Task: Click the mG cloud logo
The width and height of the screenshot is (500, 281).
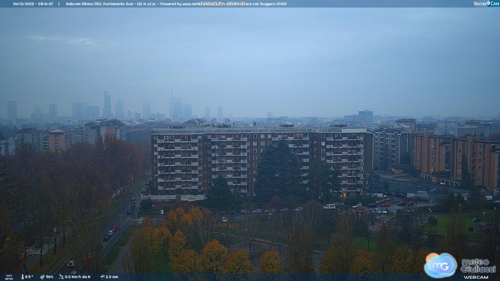Action: pyautogui.click(x=440, y=265)
